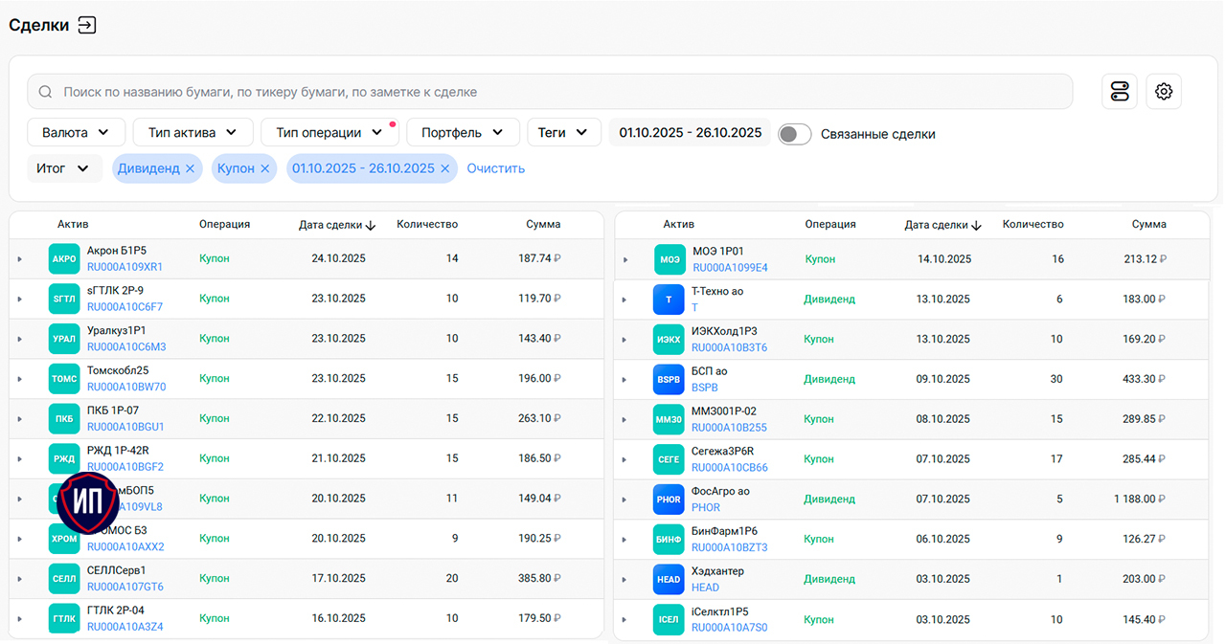1226x644 pixels.
Task: Open the RU000A10C6F7 ticker link
Action: click(125, 307)
